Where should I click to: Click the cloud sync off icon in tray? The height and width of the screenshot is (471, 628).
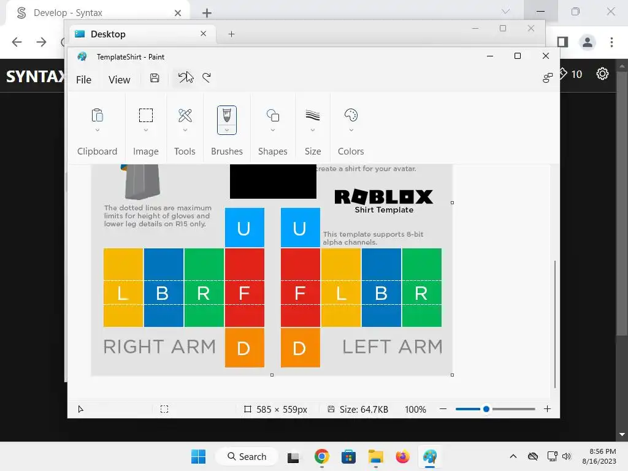click(533, 456)
